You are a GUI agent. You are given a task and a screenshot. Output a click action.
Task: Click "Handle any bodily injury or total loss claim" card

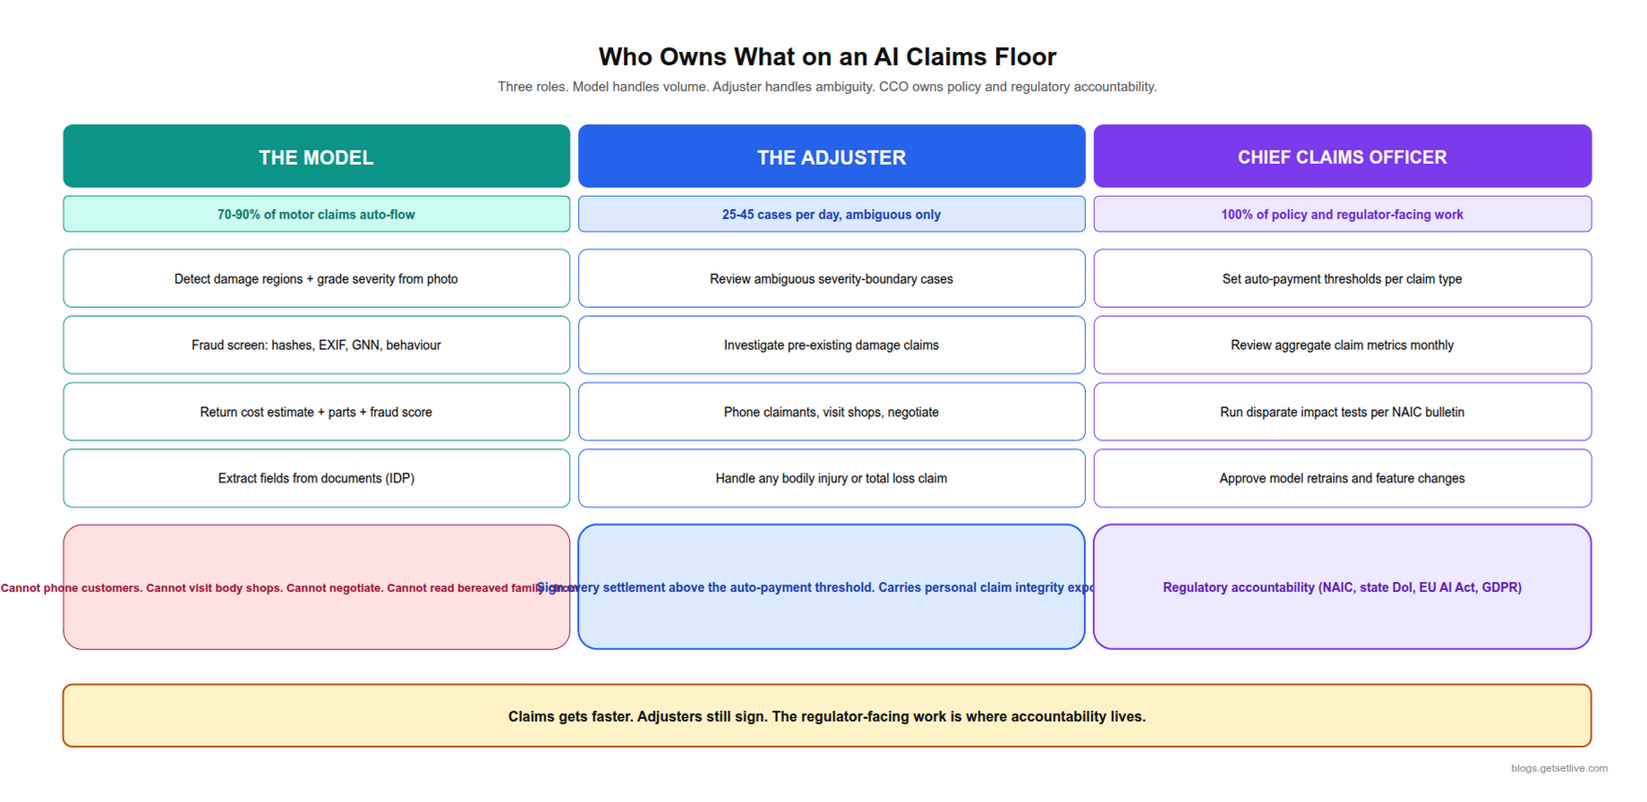pyautogui.click(x=832, y=478)
